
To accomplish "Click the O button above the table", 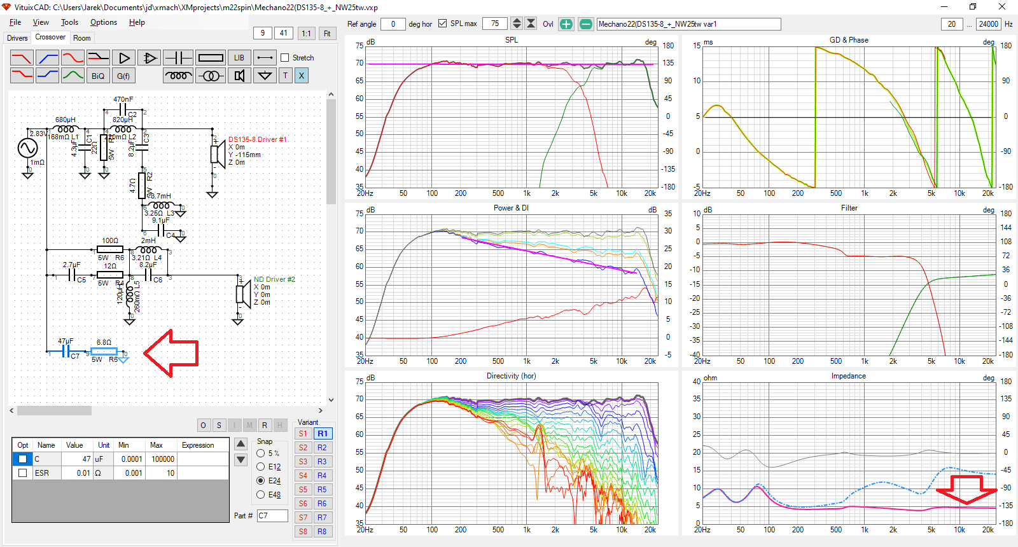I will (204, 426).
